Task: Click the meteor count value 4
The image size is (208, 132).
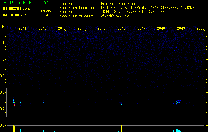Action: tap(47, 15)
